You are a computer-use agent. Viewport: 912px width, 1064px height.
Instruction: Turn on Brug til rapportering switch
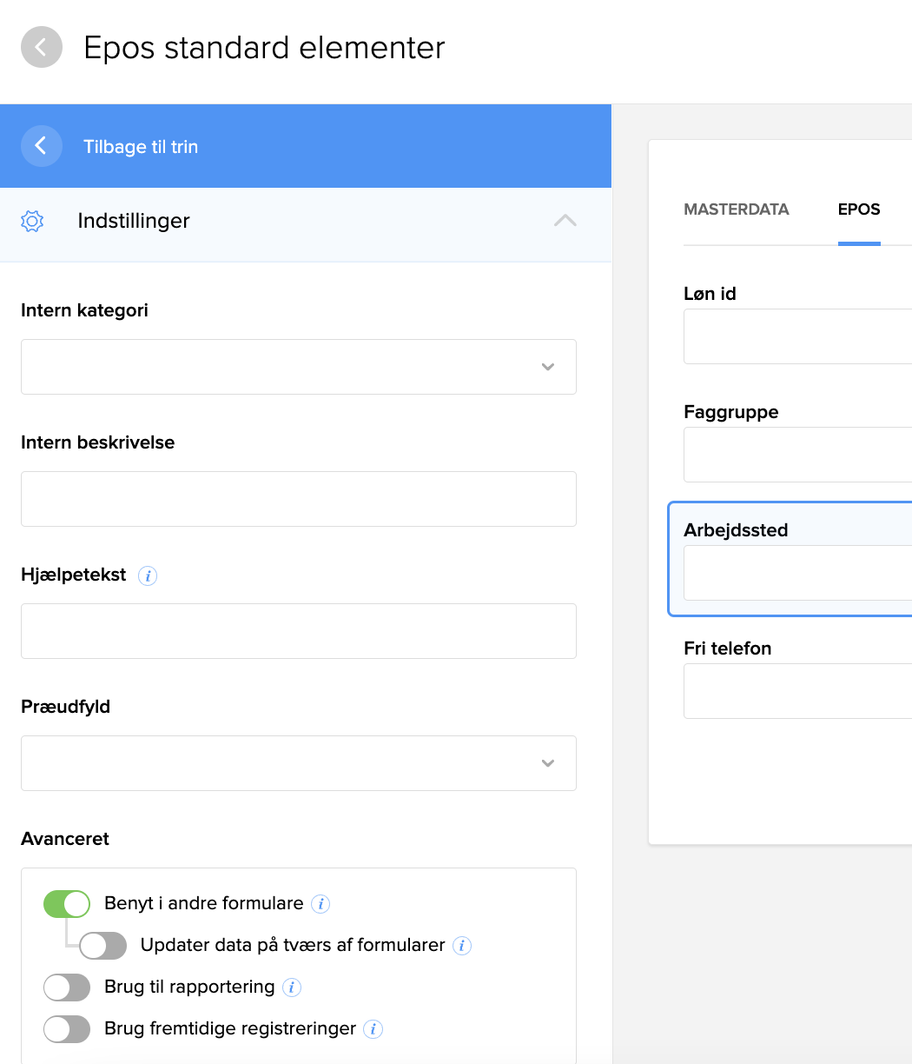click(67, 988)
